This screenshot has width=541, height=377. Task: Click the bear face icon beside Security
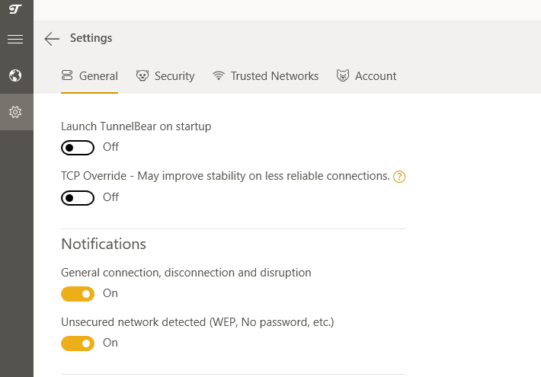click(x=142, y=75)
